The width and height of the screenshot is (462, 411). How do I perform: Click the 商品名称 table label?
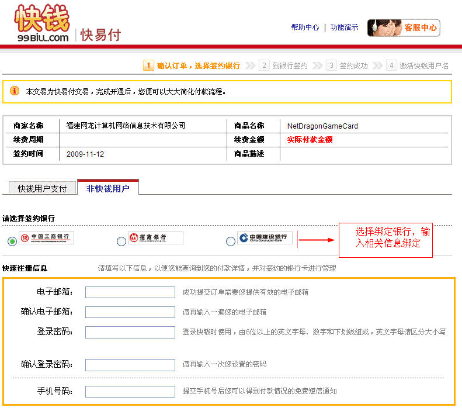tap(249, 126)
